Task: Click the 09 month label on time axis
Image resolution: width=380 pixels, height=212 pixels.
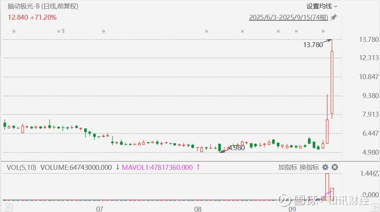Action: pos(292,209)
